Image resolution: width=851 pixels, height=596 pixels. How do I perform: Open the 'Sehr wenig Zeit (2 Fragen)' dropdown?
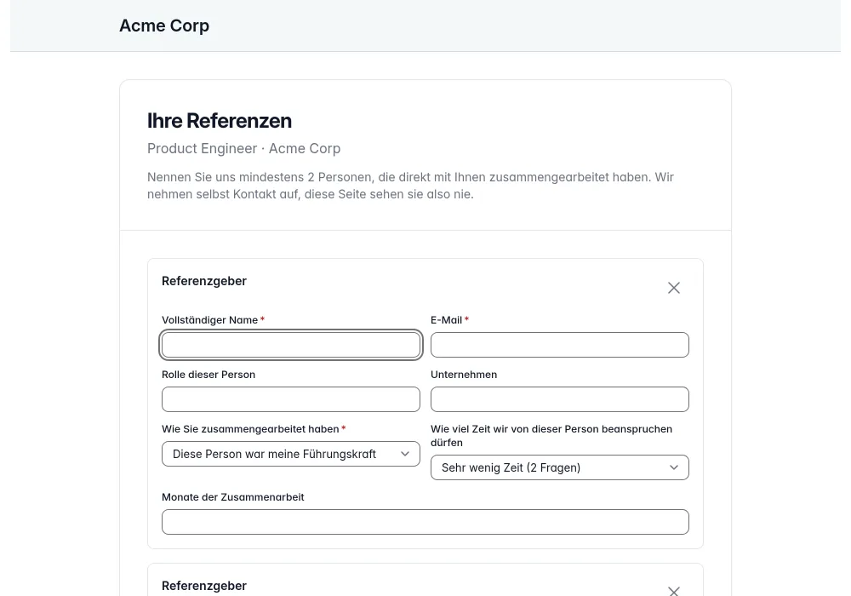pos(560,467)
